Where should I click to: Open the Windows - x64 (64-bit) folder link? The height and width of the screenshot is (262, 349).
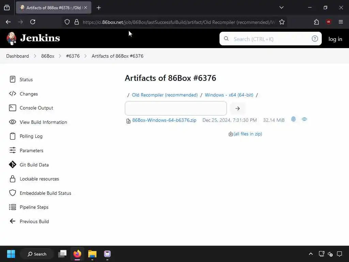click(229, 95)
